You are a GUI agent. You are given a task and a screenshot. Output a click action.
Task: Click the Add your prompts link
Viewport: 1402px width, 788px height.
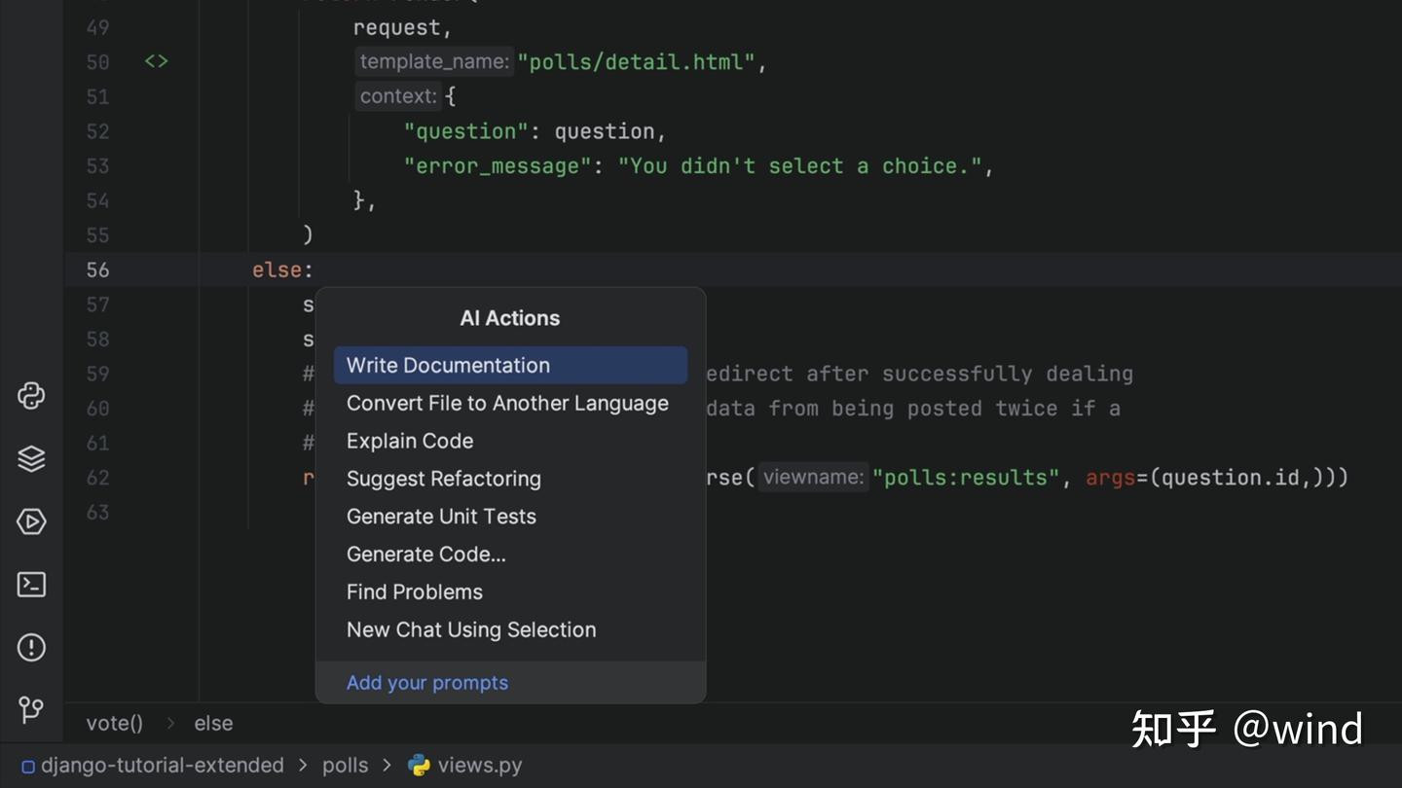tap(427, 682)
